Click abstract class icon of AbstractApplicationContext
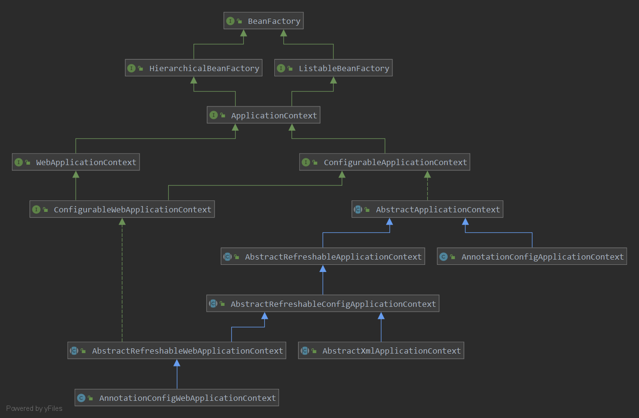639x418 pixels. pyautogui.click(x=358, y=209)
